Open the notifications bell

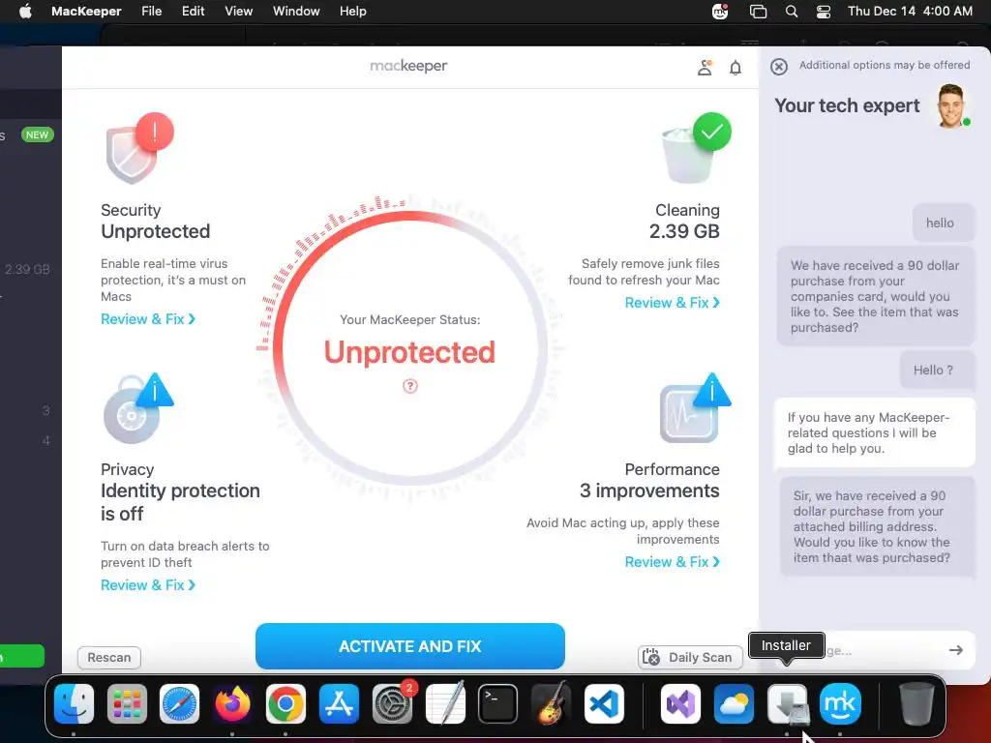click(736, 68)
